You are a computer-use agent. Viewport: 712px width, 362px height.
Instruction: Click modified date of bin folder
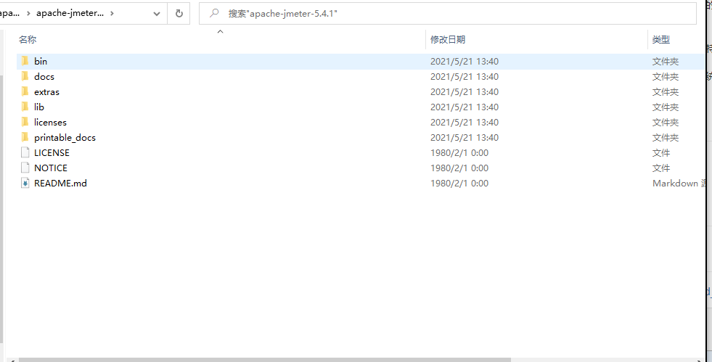[465, 61]
